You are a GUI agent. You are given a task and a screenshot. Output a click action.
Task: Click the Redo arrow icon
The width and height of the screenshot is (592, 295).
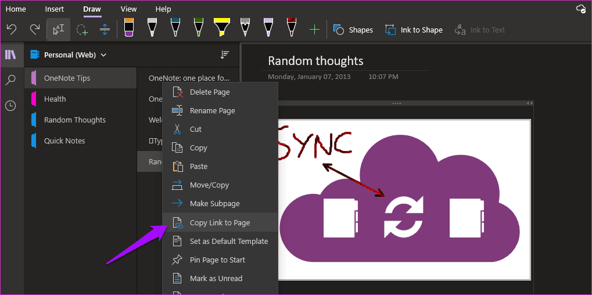[35, 30]
